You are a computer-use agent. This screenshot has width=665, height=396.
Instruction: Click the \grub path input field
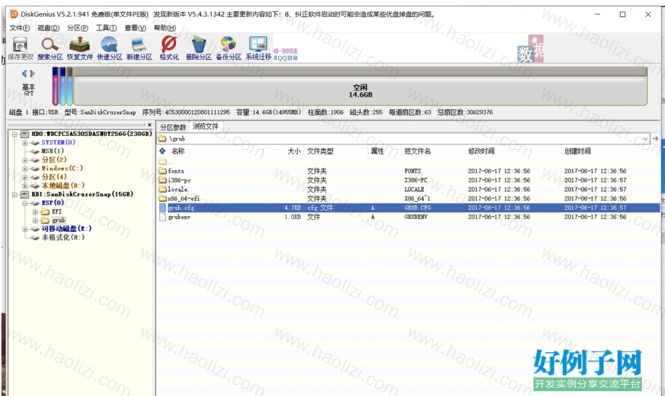(x=403, y=139)
